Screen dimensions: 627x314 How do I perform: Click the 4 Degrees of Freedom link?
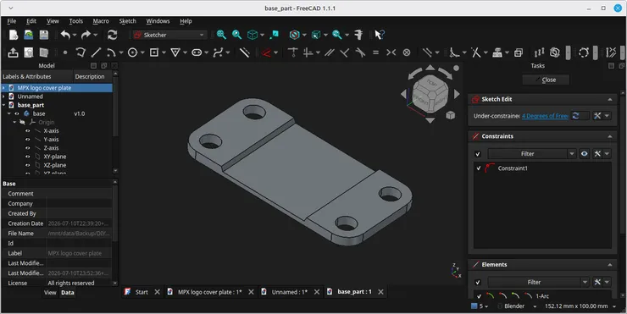[545, 116]
